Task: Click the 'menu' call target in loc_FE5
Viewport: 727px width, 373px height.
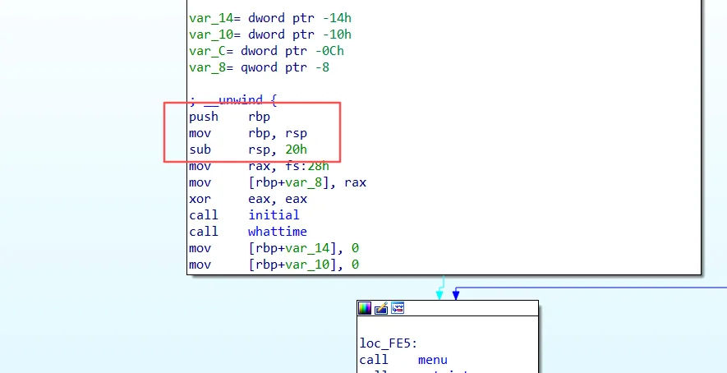Action: [x=432, y=360]
